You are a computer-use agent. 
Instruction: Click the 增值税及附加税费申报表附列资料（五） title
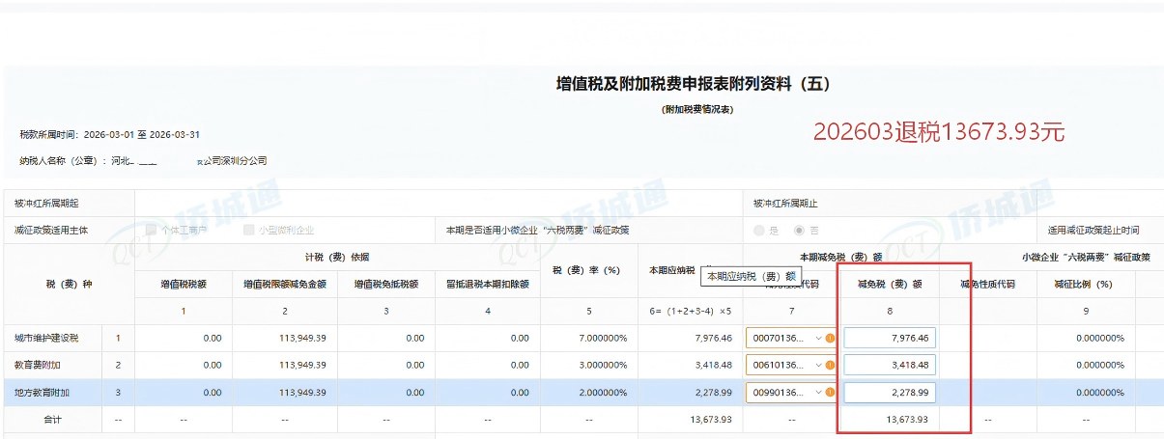(693, 84)
